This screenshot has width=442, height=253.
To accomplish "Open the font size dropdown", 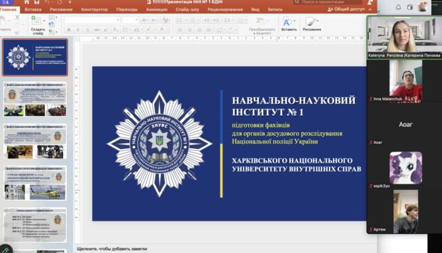I will 130,20.
